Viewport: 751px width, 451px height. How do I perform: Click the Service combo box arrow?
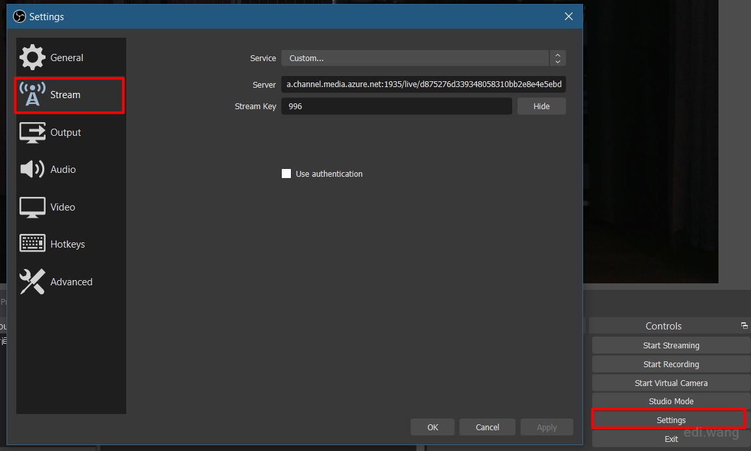[x=558, y=58]
